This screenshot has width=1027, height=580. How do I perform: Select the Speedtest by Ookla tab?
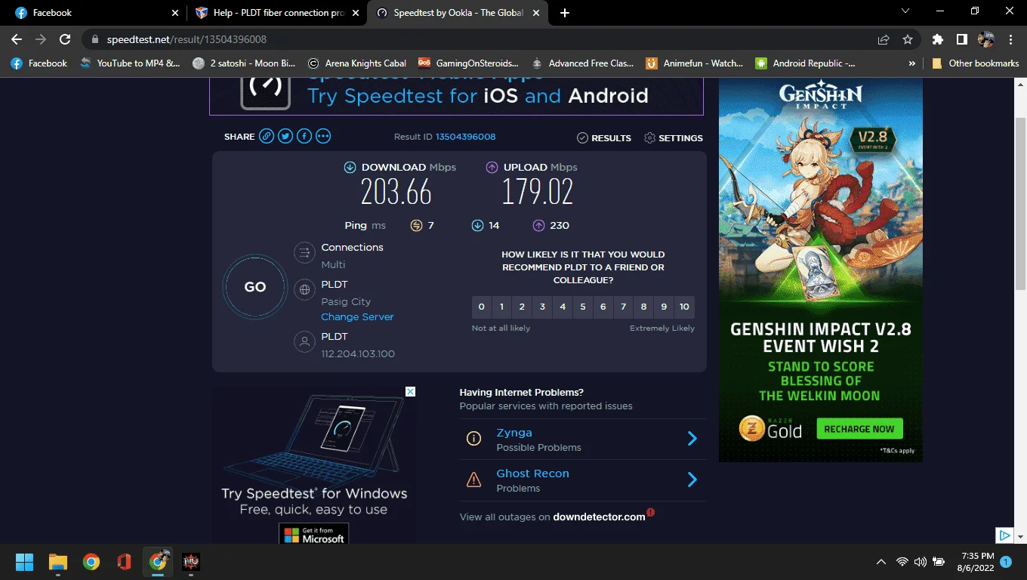(x=457, y=13)
